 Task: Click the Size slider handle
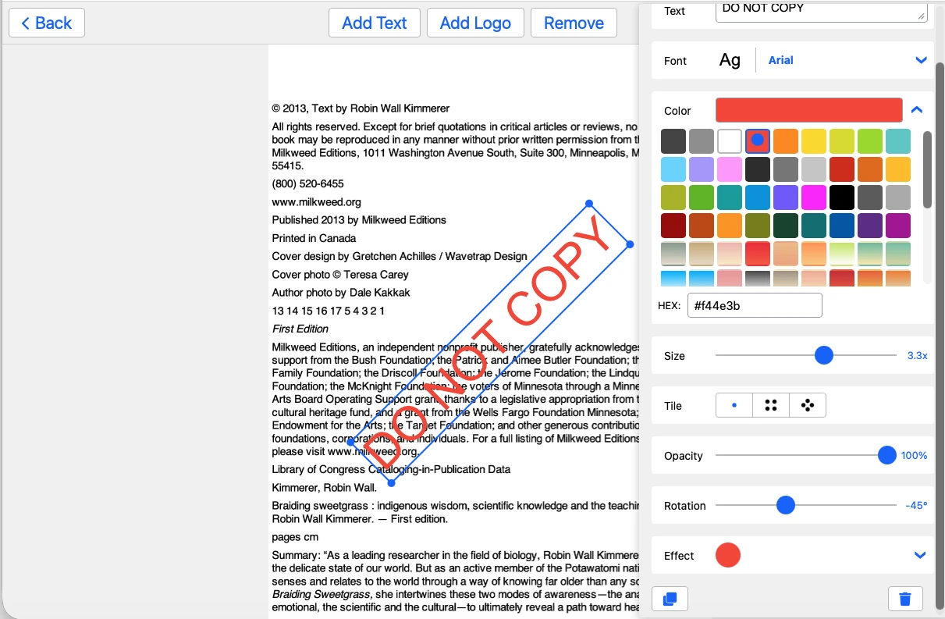pos(824,355)
